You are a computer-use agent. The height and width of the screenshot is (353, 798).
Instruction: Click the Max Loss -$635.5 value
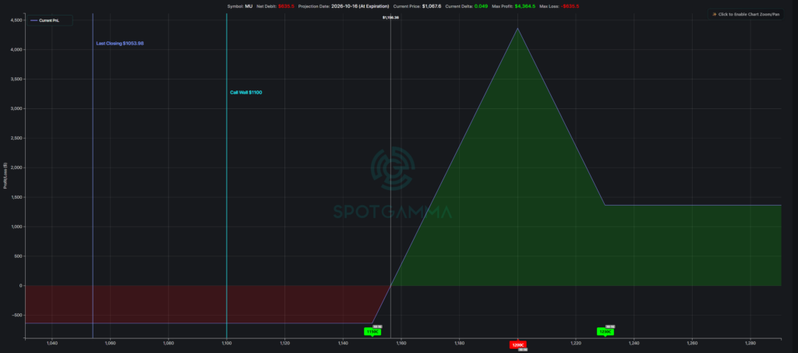coord(570,6)
